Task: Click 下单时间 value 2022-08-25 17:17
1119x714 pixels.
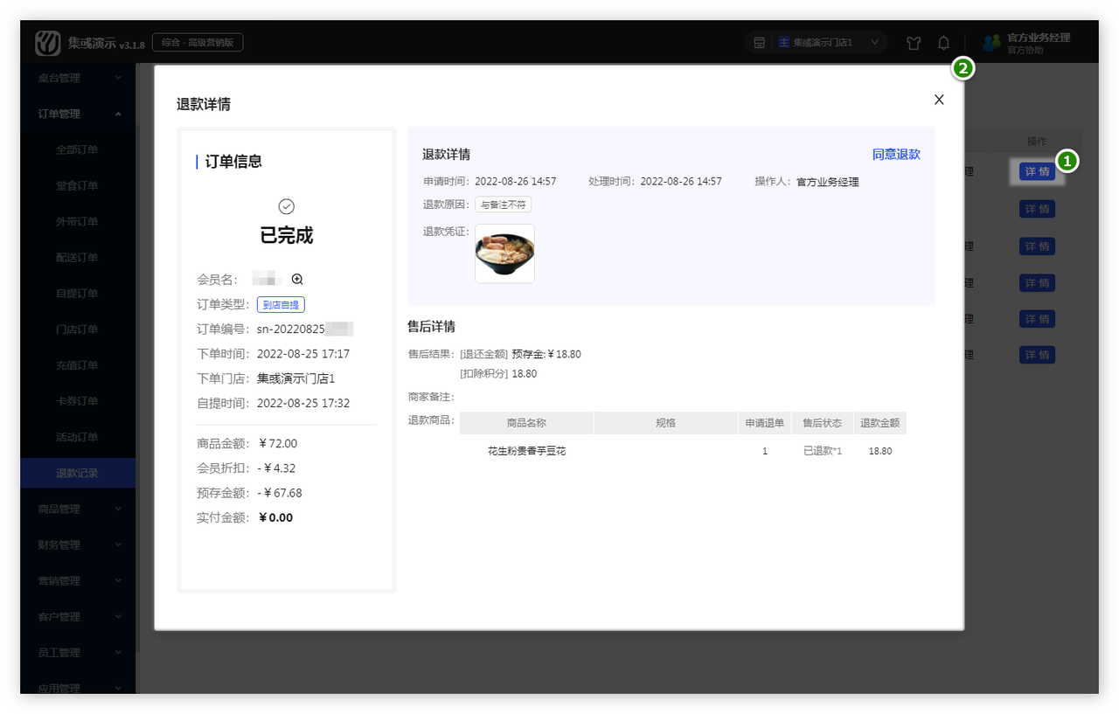Action: [303, 354]
